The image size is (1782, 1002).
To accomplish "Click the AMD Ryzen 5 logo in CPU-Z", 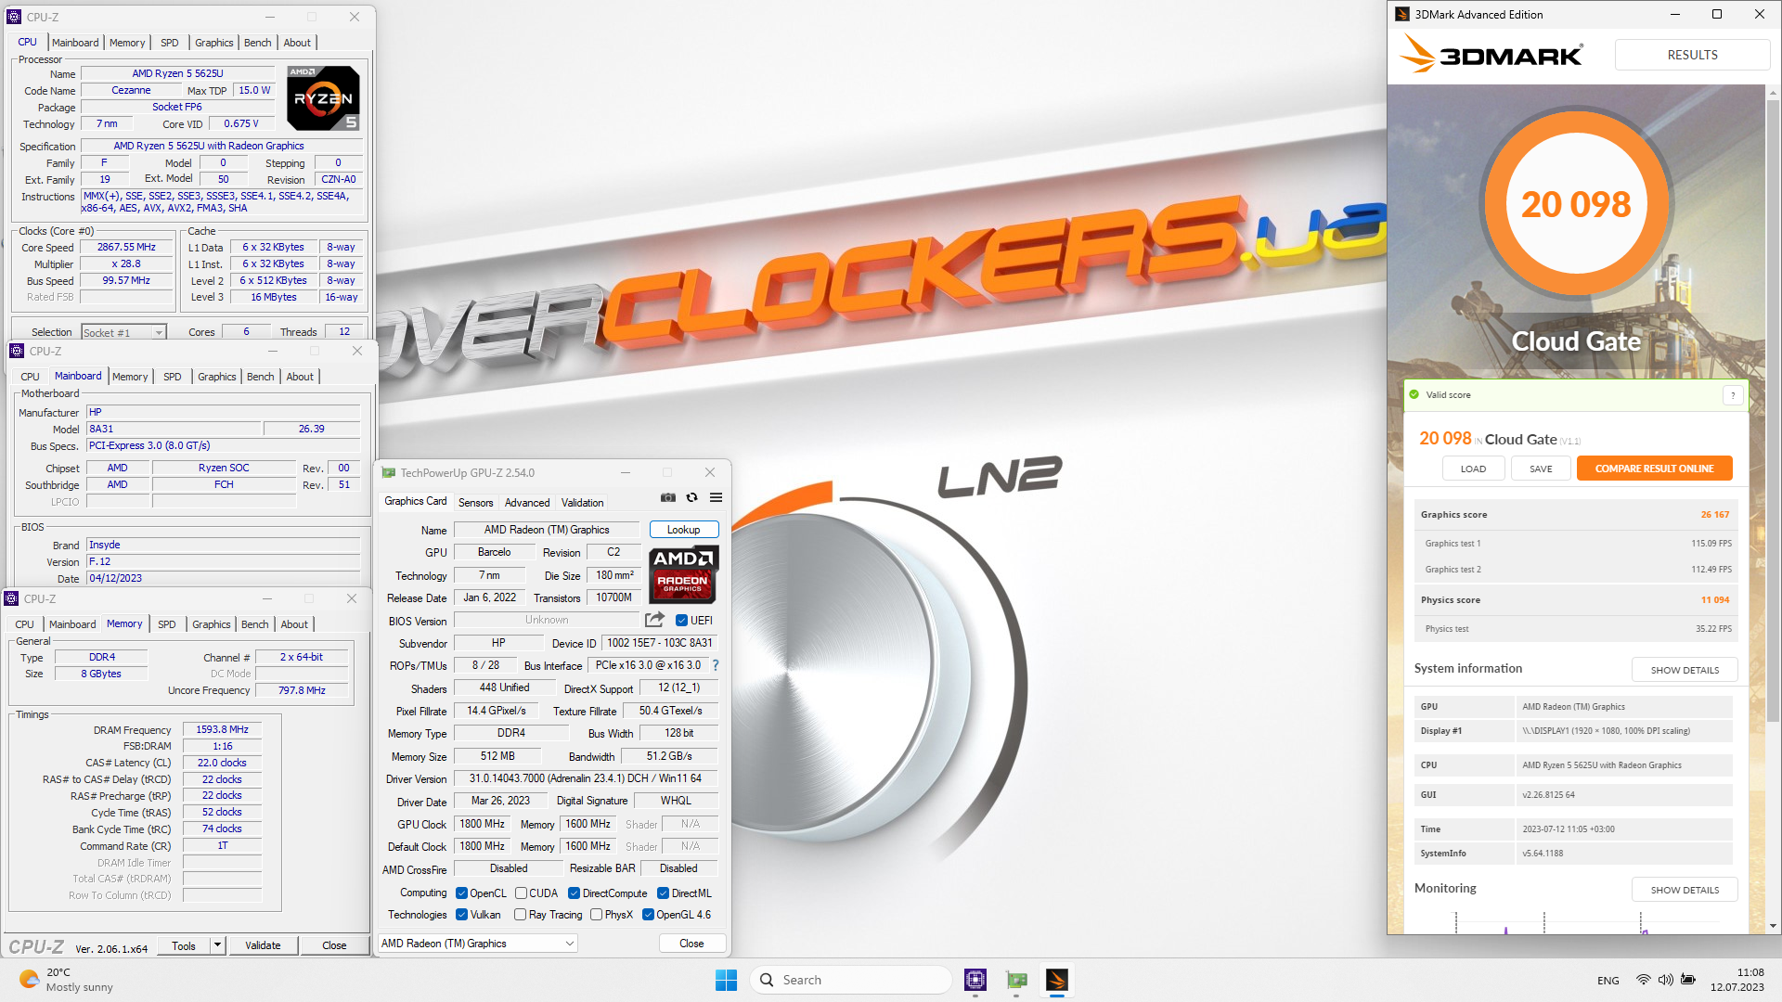I will [323, 98].
